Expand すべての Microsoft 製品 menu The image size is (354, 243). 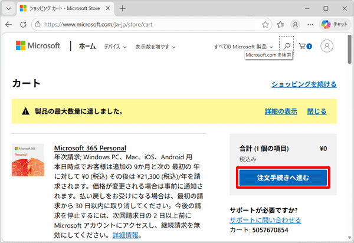coord(244,47)
